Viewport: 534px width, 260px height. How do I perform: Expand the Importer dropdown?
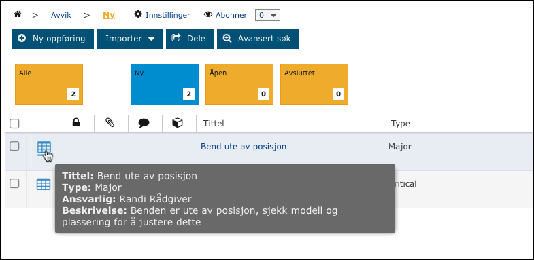click(130, 39)
